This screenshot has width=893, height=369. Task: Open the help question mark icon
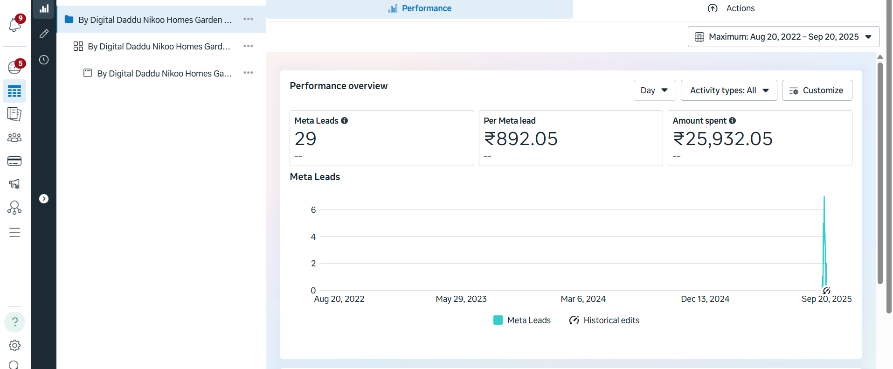14,322
